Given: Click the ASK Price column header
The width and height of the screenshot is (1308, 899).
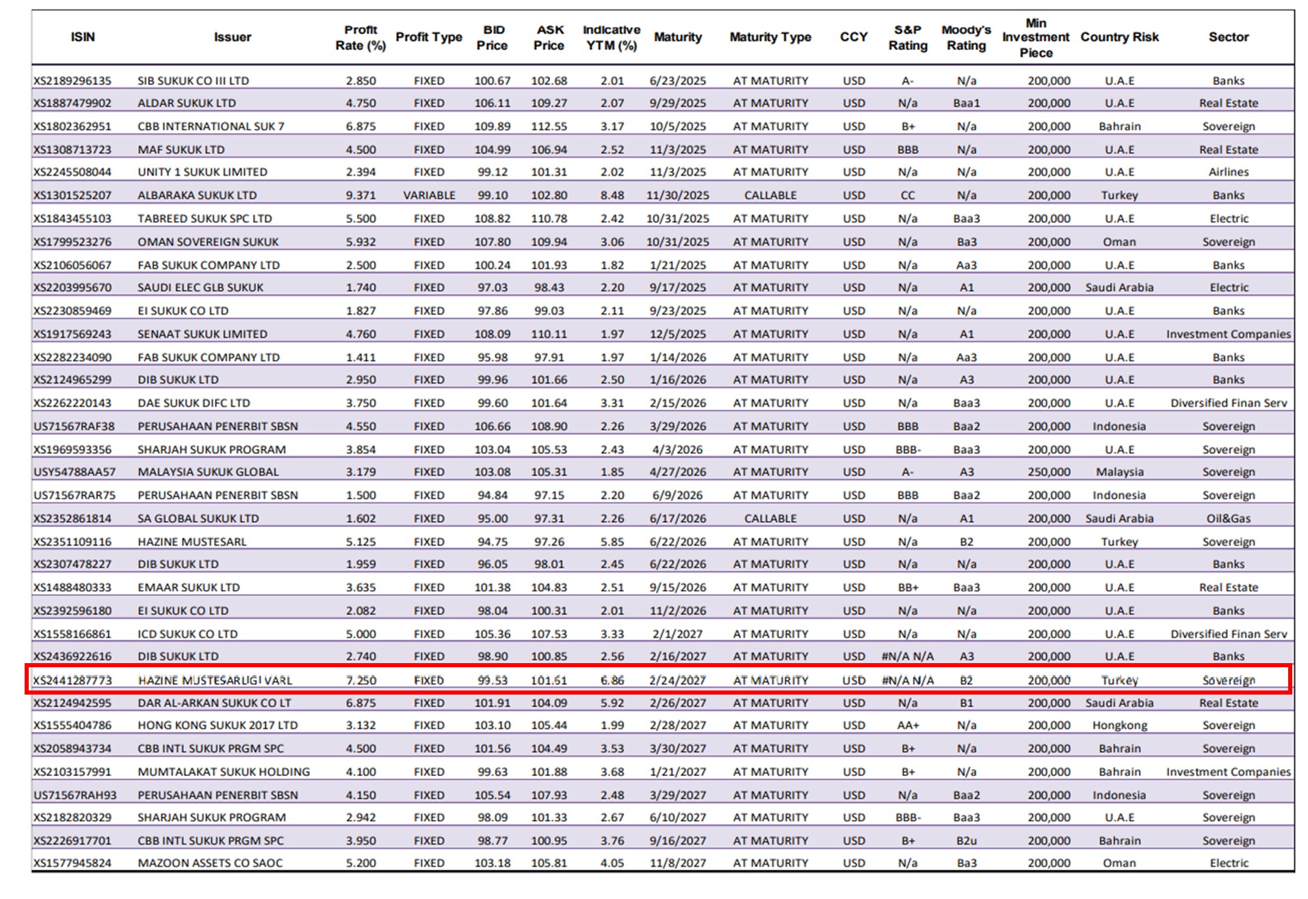Looking at the screenshot, I should (x=549, y=38).
